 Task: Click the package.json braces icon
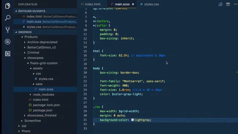[x=30, y=110]
